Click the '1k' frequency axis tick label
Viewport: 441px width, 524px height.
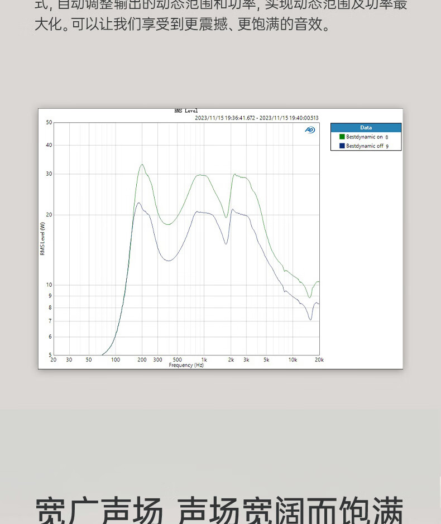tap(204, 359)
